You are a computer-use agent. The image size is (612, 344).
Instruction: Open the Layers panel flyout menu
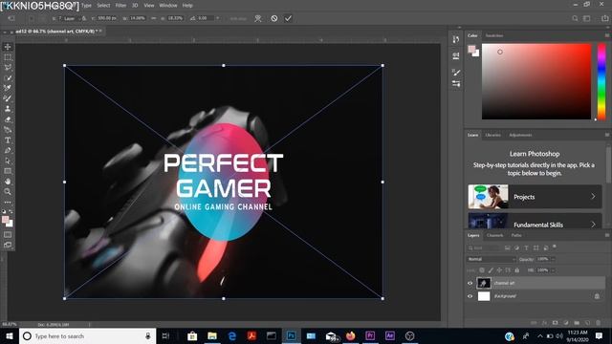607,235
